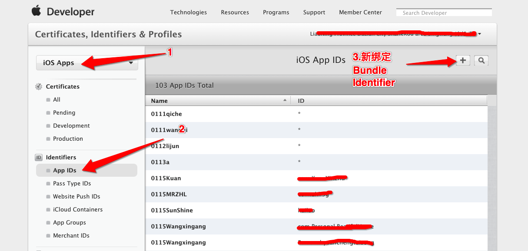Viewport: 528px width, 251px height.
Task: Select the 0111qiche app row
Action: [316, 114]
